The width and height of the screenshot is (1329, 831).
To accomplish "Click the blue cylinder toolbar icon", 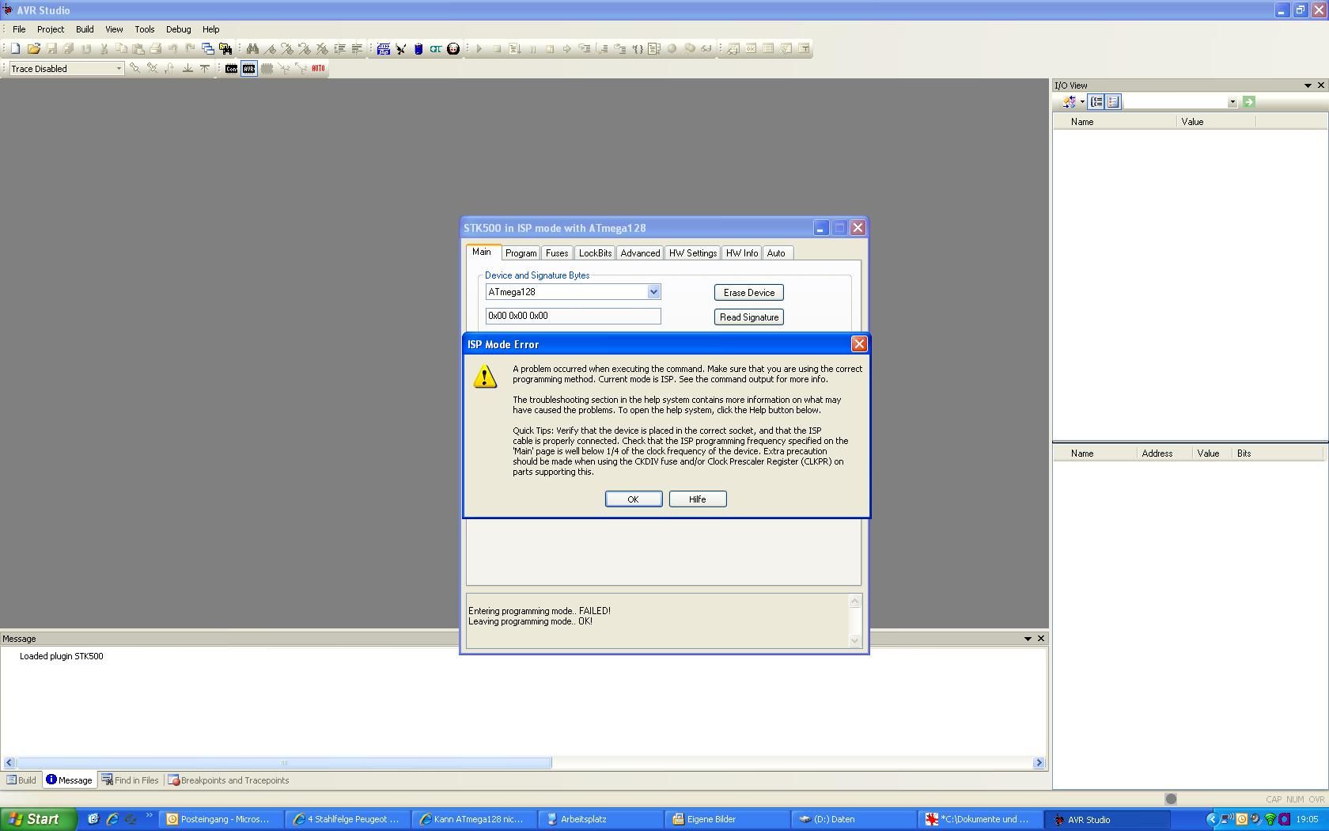I will click(x=418, y=48).
